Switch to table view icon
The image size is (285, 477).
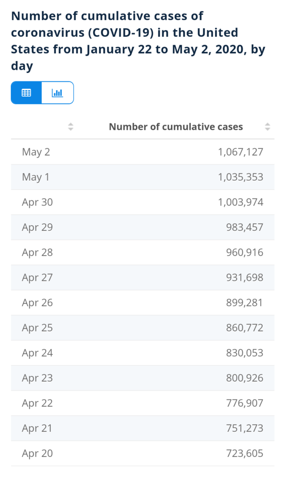[x=27, y=93]
